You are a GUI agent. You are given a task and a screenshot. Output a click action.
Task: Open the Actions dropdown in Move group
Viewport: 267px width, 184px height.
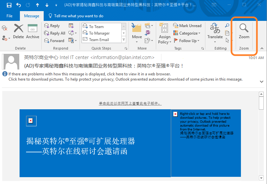point(149,40)
